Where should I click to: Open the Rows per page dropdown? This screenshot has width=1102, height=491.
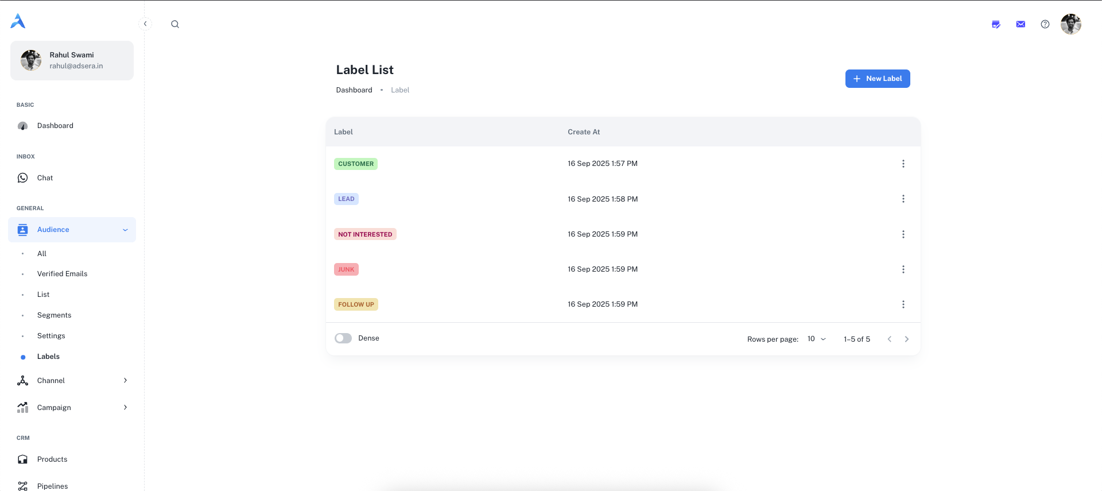pyautogui.click(x=816, y=339)
